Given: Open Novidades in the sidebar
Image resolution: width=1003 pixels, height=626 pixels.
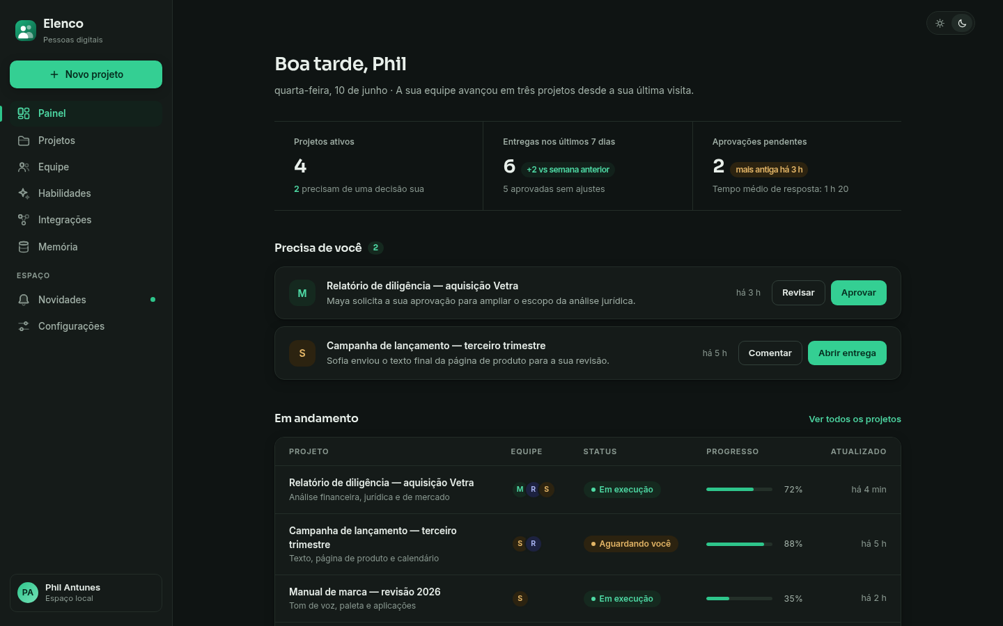Looking at the screenshot, I should tap(86, 300).
